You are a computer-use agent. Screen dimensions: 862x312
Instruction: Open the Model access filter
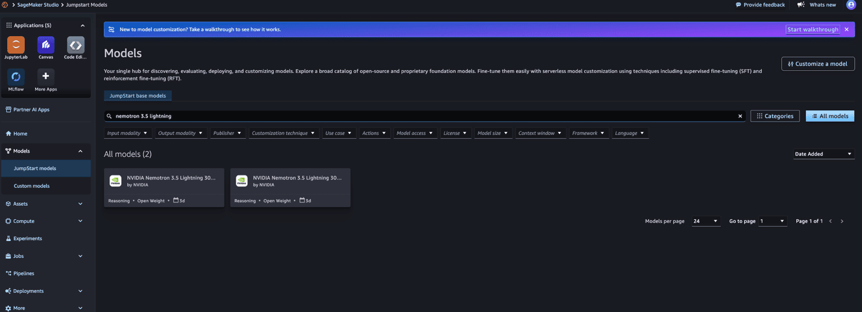(x=416, y=133)
